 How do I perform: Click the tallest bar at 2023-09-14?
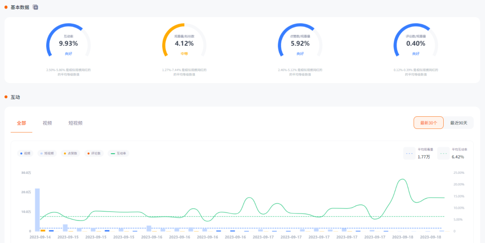37,210
